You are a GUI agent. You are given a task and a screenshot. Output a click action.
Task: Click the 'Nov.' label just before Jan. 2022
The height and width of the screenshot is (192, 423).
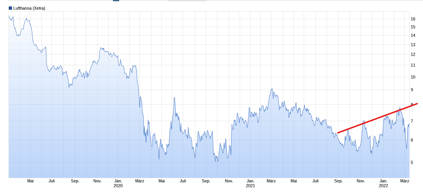(x=361, y=181)
